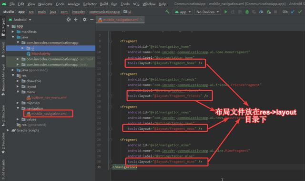Close the mobile_navigation.xml tab
The width and height of the screenshot is (305, 181).
coord(142,20)
